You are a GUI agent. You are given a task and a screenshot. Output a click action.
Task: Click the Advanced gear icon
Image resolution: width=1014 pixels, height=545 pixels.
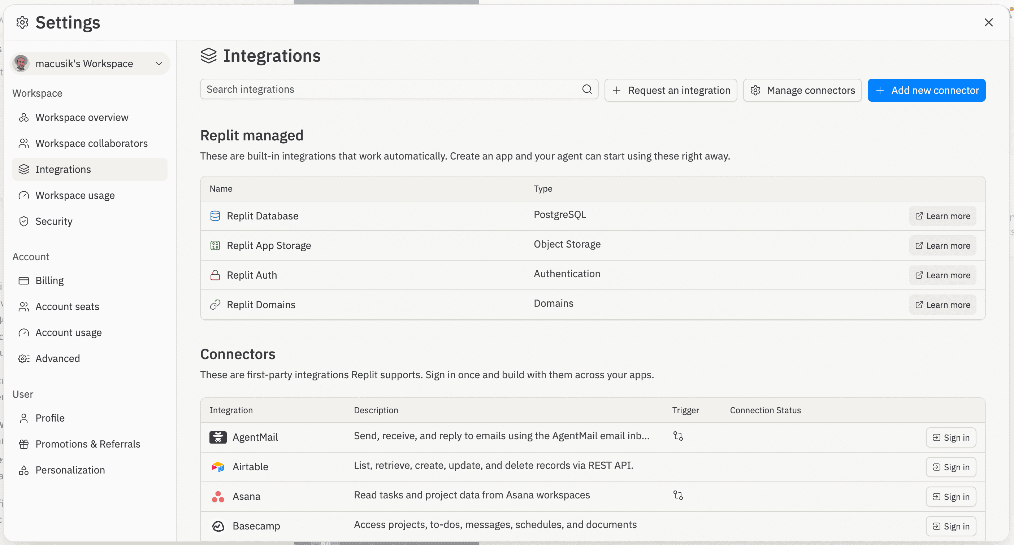point(23,358)
